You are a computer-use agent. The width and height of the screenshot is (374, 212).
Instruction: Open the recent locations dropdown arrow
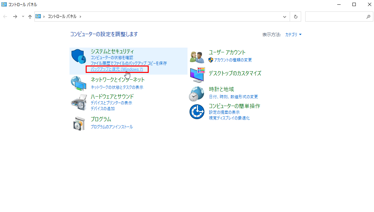[23, 17]
